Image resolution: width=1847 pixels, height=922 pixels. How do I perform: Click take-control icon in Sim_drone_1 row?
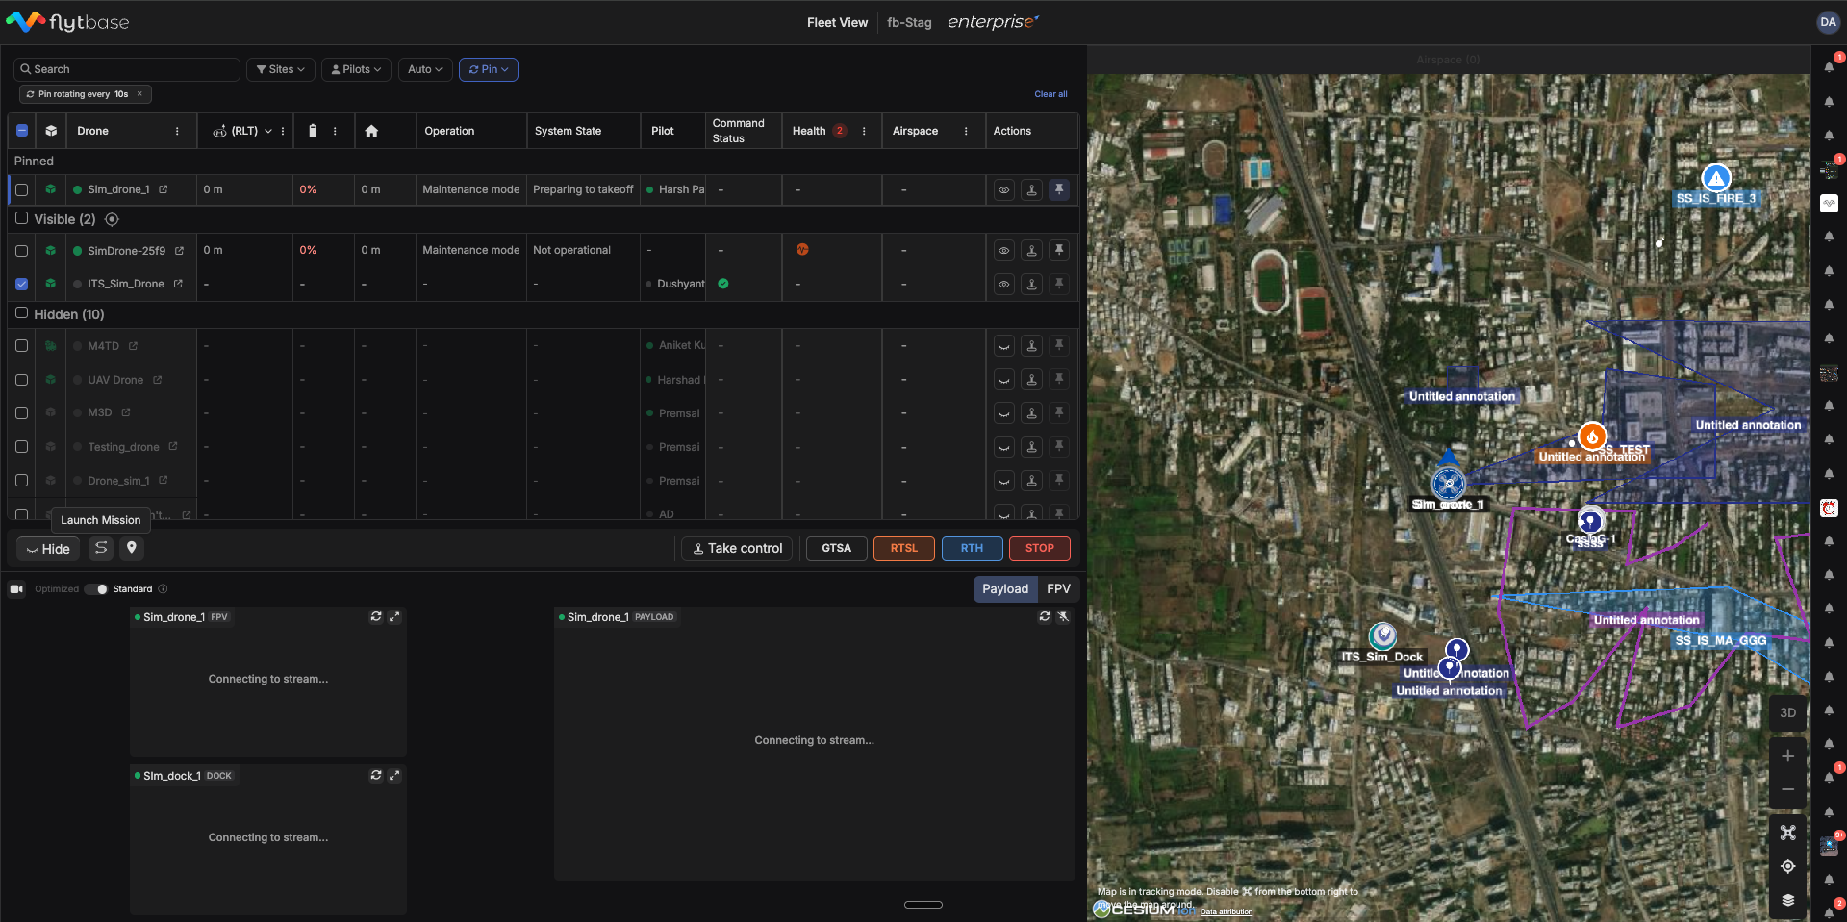click(x=1031, y=189)
